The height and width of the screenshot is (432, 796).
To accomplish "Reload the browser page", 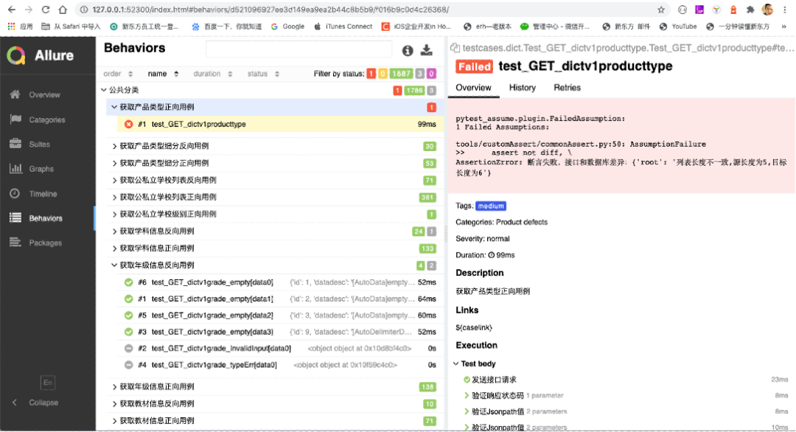I will coord(46,10).
